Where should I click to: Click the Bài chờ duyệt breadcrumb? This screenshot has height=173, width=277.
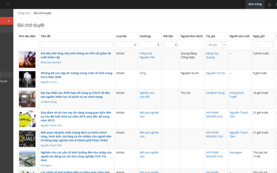[42, 13]
